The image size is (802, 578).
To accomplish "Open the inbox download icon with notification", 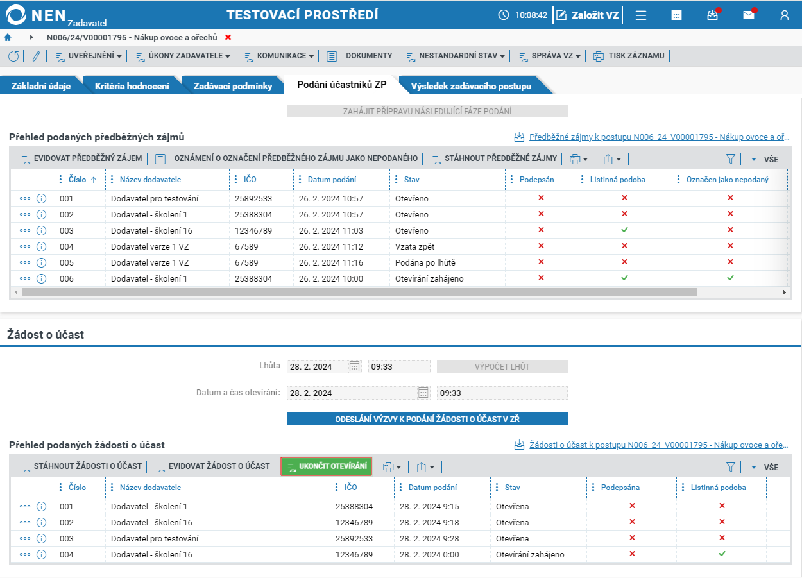I will click(x=713, y=15).
